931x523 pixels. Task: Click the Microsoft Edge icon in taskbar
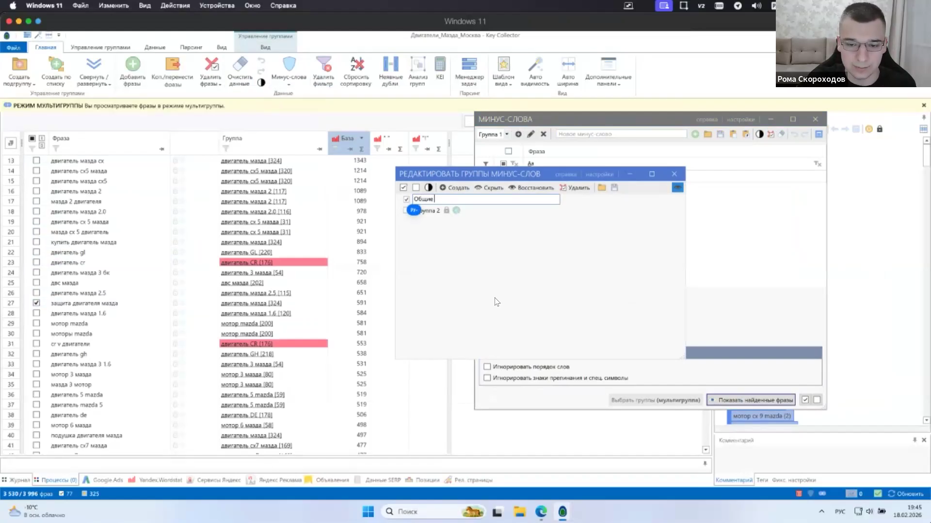[541, 511]
